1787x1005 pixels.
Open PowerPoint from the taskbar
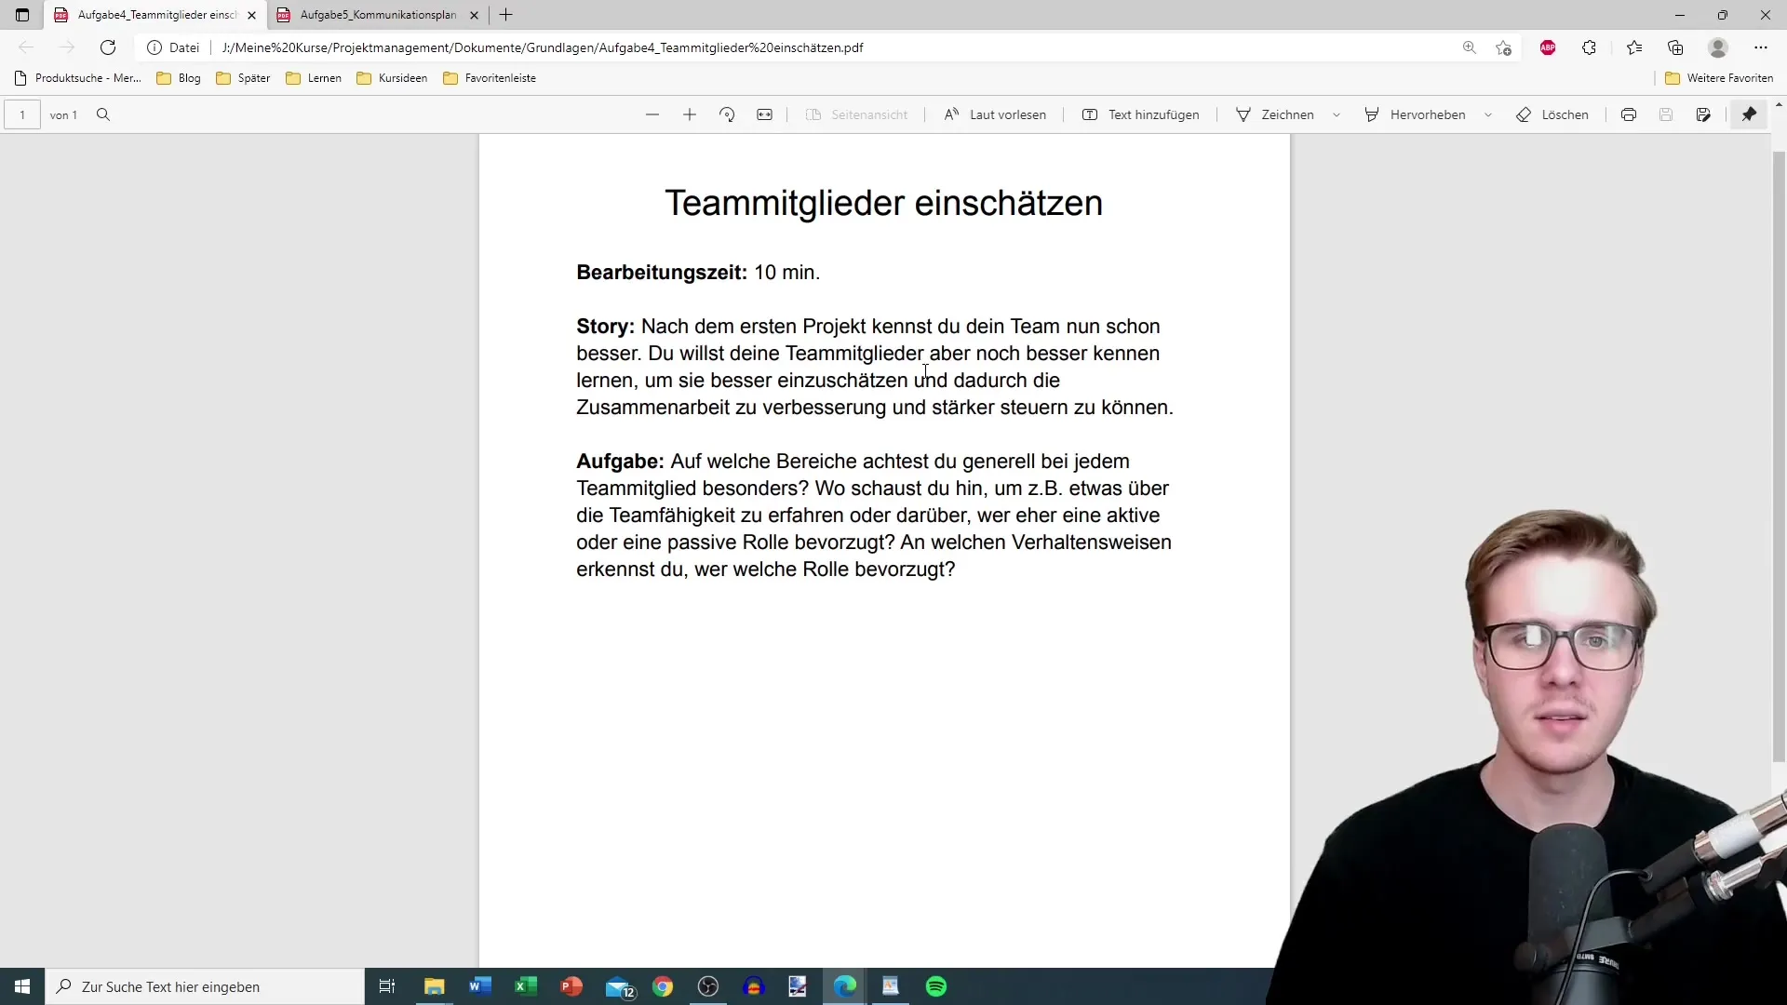[x=571, y=986]
